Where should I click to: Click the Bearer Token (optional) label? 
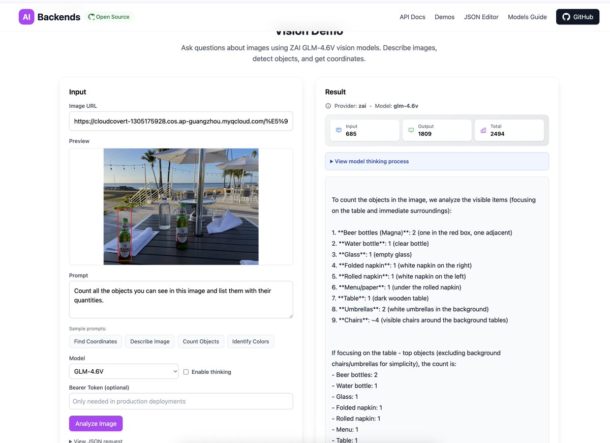pyautogui.click(x=99, y=388)
